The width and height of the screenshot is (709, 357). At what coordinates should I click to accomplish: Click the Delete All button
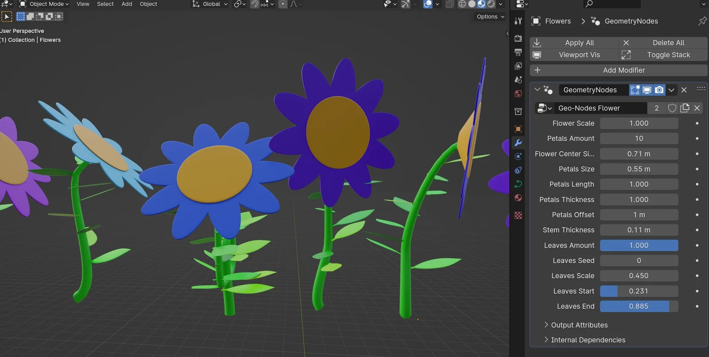[x=663, y=43]
